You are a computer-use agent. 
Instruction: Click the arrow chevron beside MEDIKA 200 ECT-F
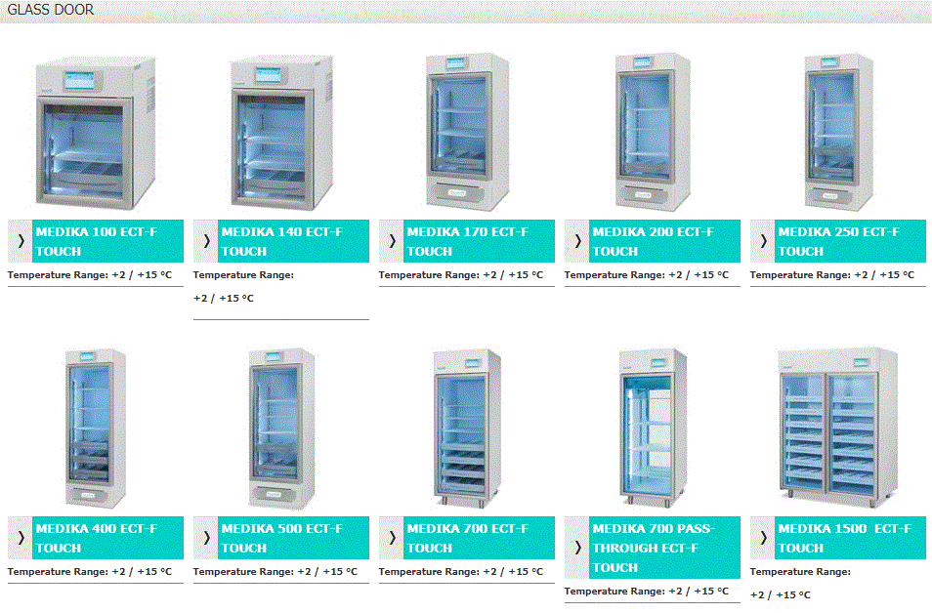click(x=576, y=241)
